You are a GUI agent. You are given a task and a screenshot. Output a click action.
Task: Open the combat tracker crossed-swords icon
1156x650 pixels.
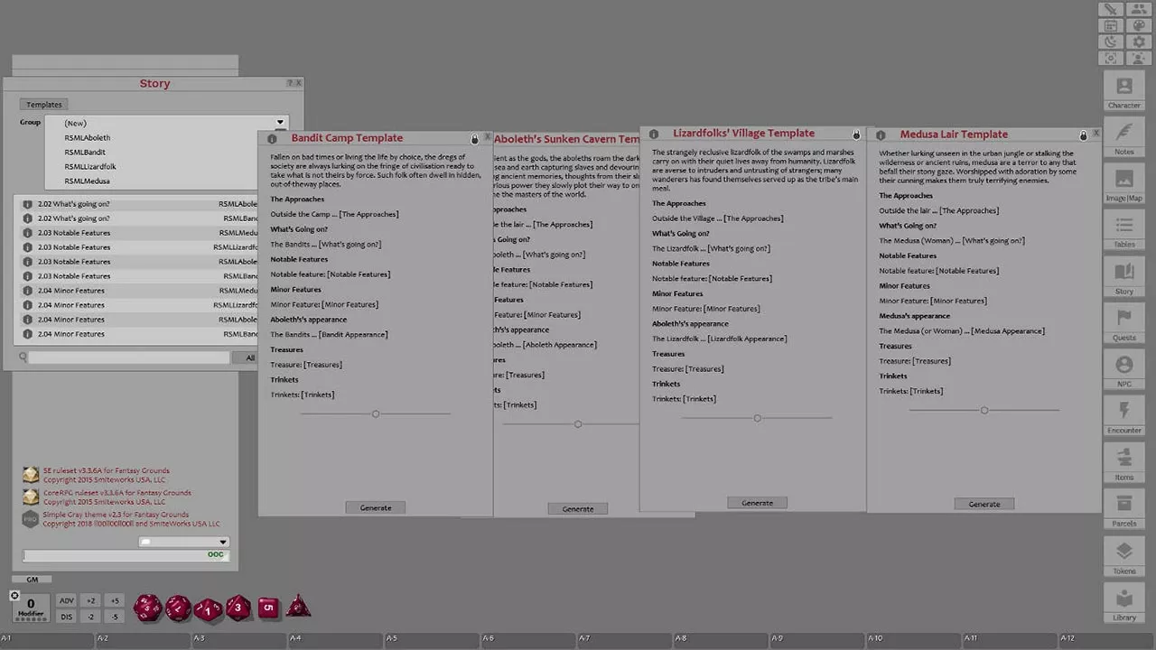pyautogui.click(x=1111, y=9)
